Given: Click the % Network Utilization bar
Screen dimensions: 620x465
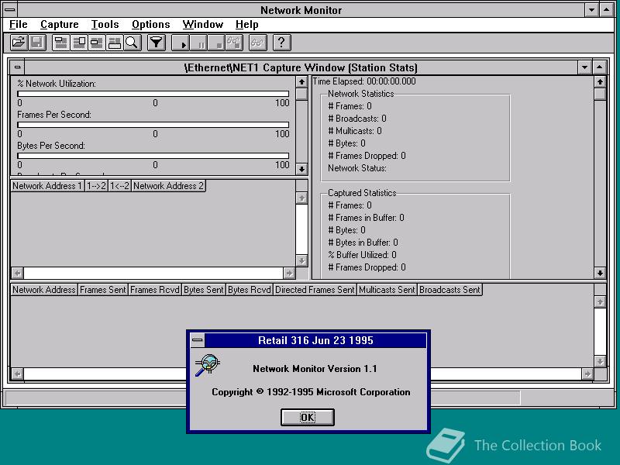Looking at the screenshot, I should [x=153, y=94].
